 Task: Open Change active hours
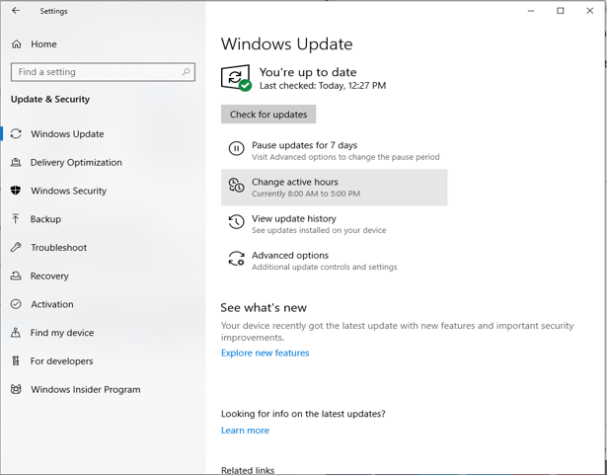point(334,187)
